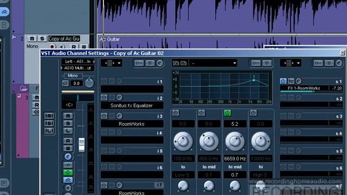Enable the hi EQ band power button
347x195 pixels.
[253, 113]
